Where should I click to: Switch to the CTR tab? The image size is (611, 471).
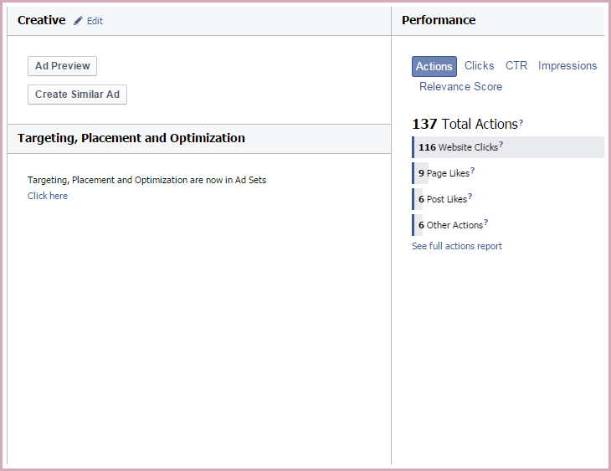pos(516,65)
